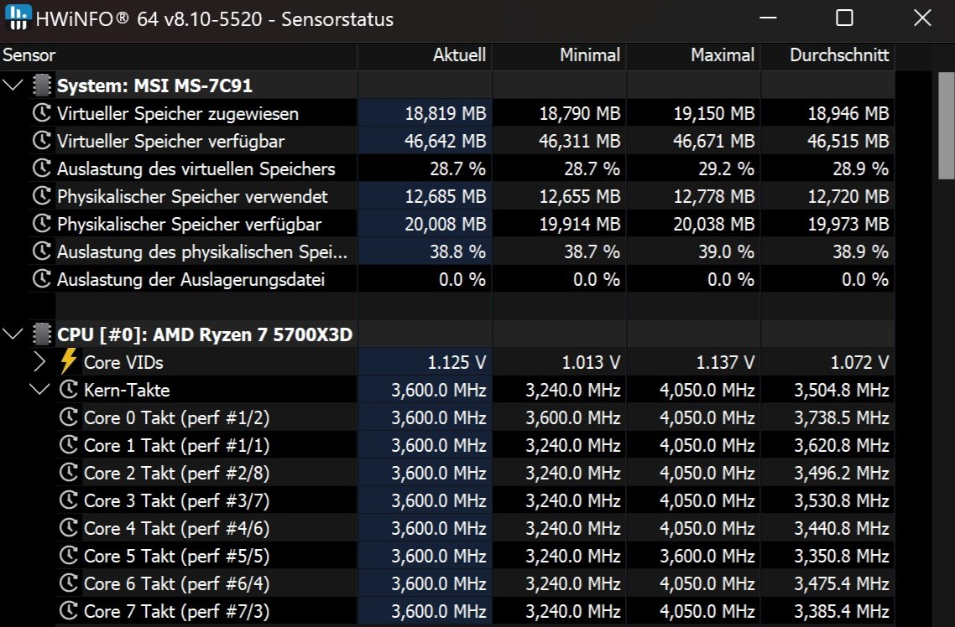Select the Virtueller Speicher verfügbar label

pos(171,141)
